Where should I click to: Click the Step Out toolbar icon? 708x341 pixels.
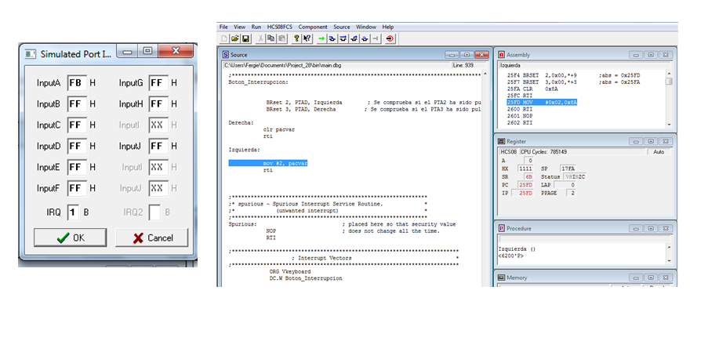coord(354,38)
